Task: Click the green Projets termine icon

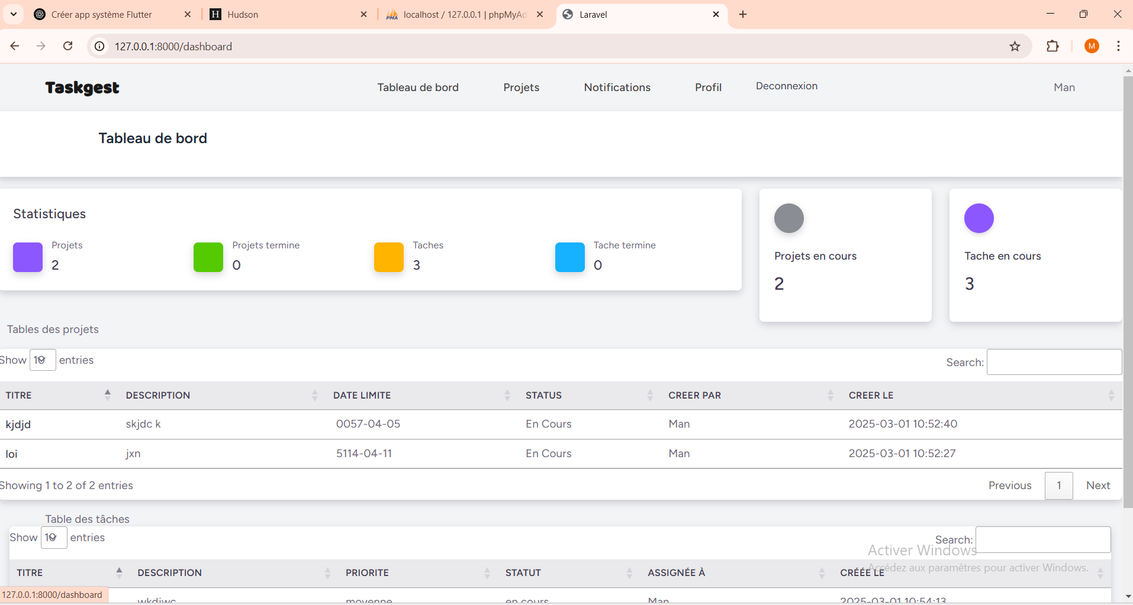Action: coord(208,257)
